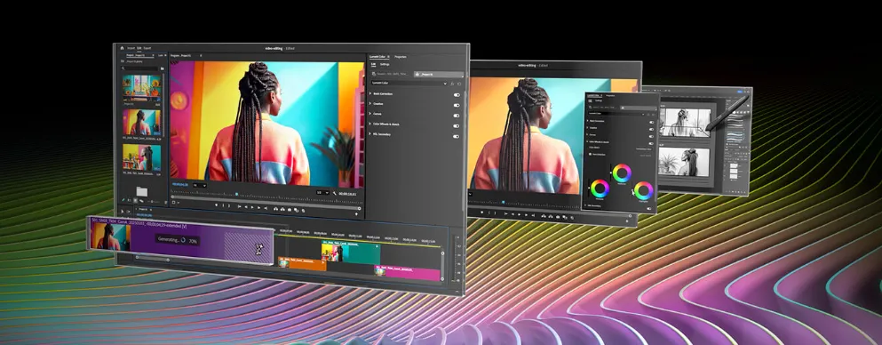882x345 pixels.
Task: Click the Highlights color wheel in floating panel
Action: pos(643,190)
